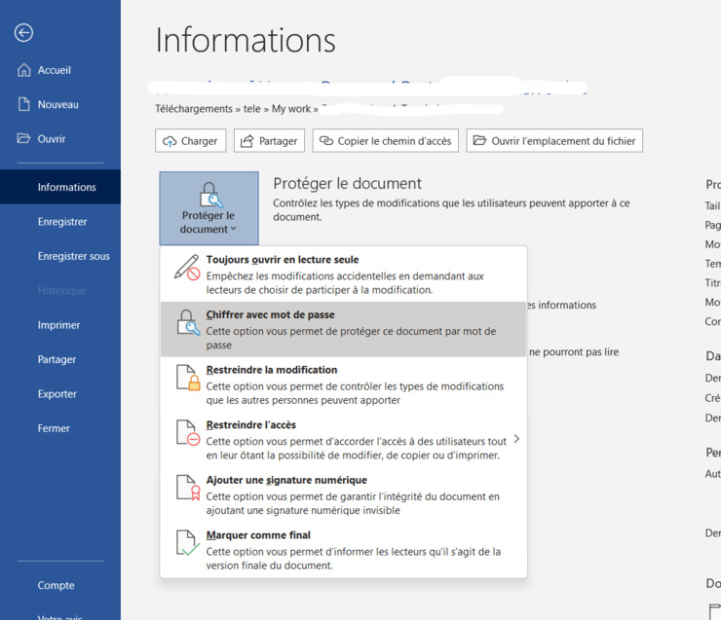Viewport: 721px width, 620px height.
Task: Go to Ouvrir in the sidebar
Action: [x=60, y=138]
